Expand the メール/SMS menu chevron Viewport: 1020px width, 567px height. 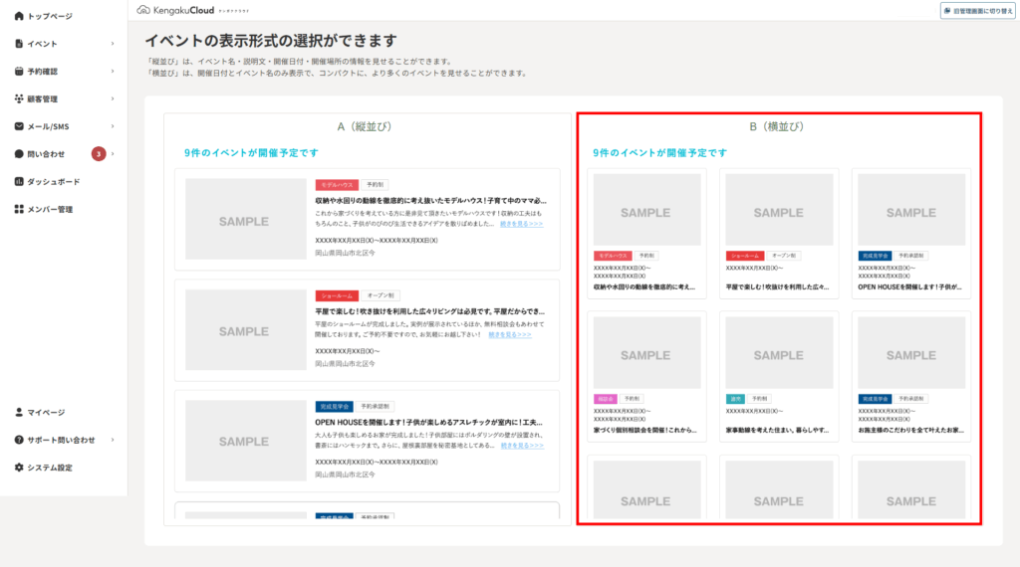tap(113, 126)
